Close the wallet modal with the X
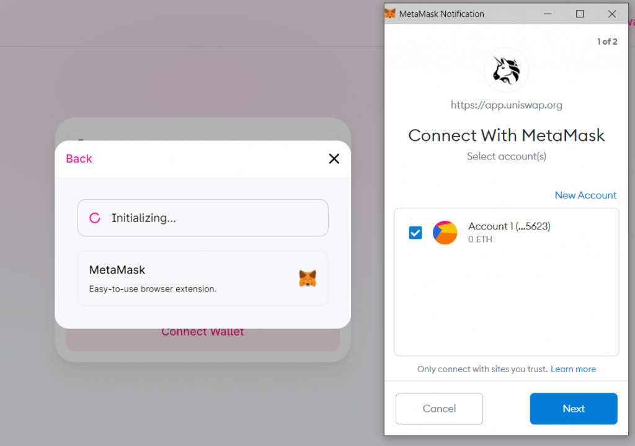The image size is (635, 446). 334,158
